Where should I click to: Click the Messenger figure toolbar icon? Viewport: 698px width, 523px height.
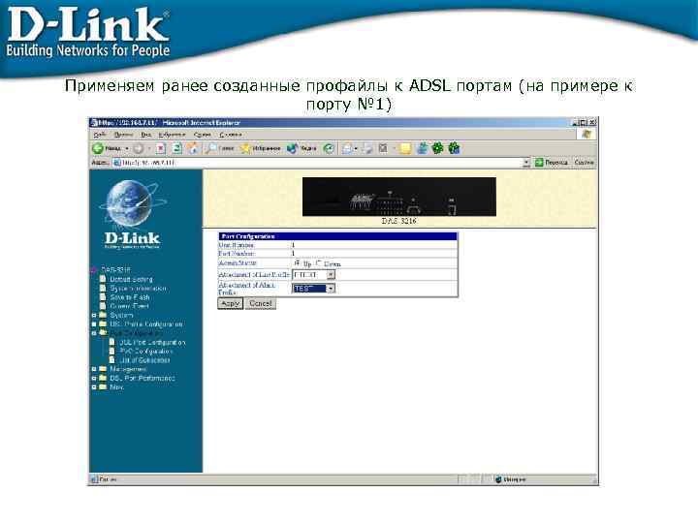pyautogui.click(x=422, y=148)
